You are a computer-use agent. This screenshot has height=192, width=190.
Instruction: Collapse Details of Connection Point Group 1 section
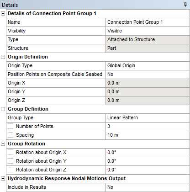click(3, 14)
